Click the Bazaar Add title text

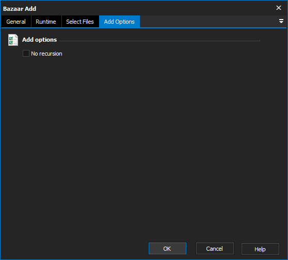20,9
